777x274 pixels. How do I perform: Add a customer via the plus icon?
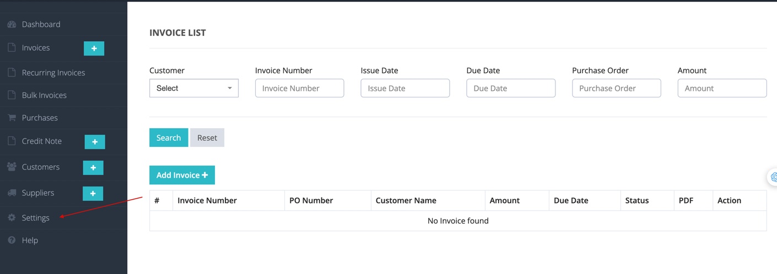tap(93, 168)
